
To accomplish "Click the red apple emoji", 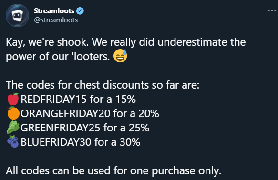I will (x=13, y=99).
